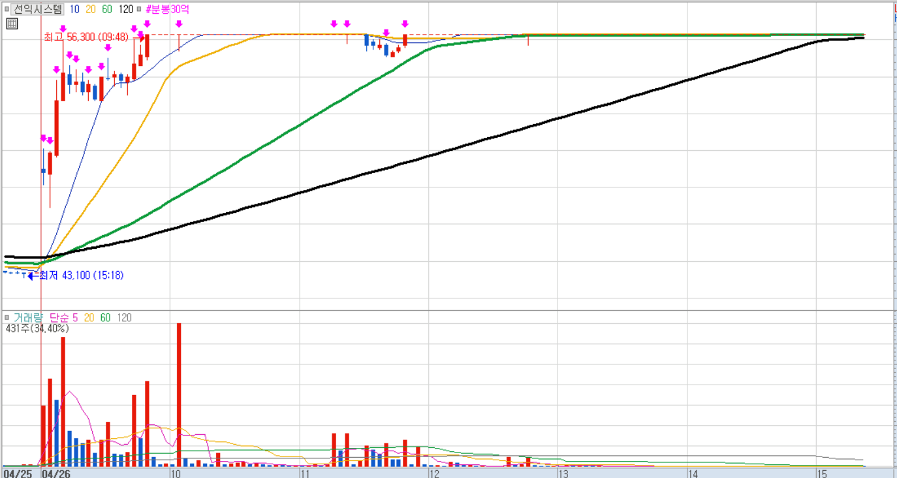Click the 11 hour mark on time axis
Viewport: 897px width, 478px height.
point(306,473)
